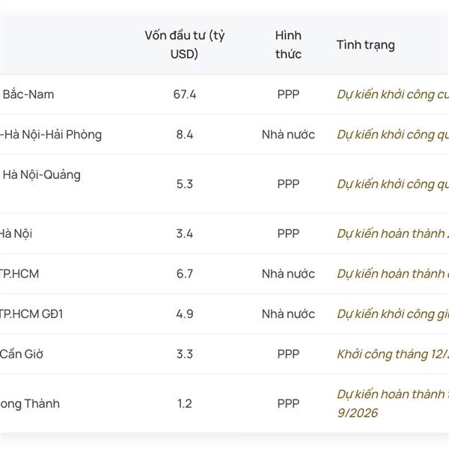Click the 67.4 investment value

coord(184,94)
